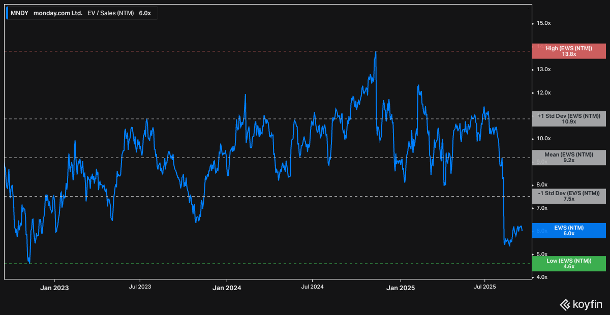Viewport: 610px width, 315px height.
Task: Click the 6.0x value in the legend
Action: tap(145, 13)
